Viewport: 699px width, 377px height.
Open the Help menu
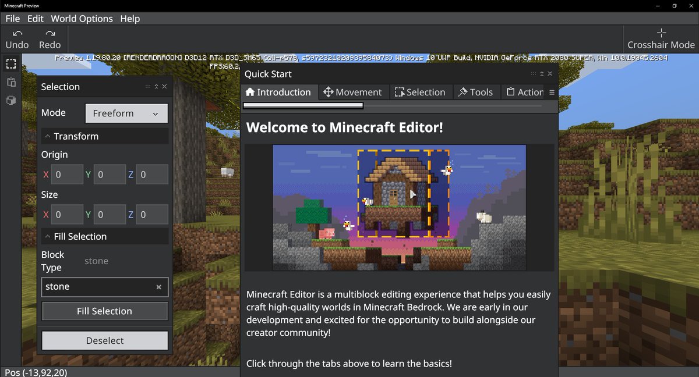coord(130,19)
